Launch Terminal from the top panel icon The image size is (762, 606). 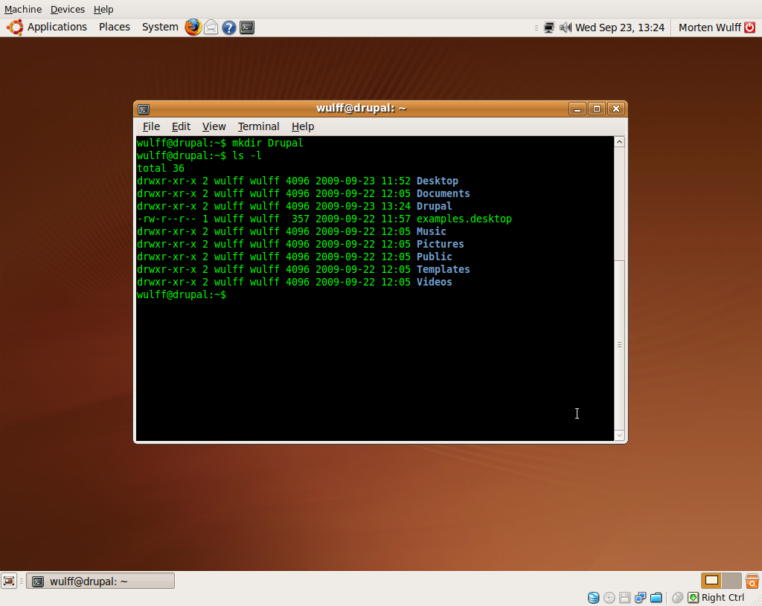(x=247, y=28)
